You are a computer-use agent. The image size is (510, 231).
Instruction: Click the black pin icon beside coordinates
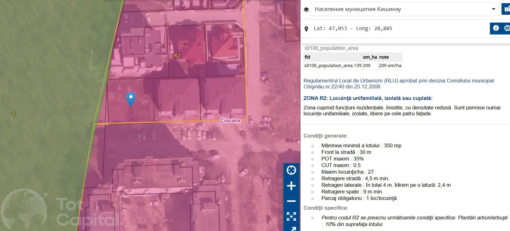[307, 29]
